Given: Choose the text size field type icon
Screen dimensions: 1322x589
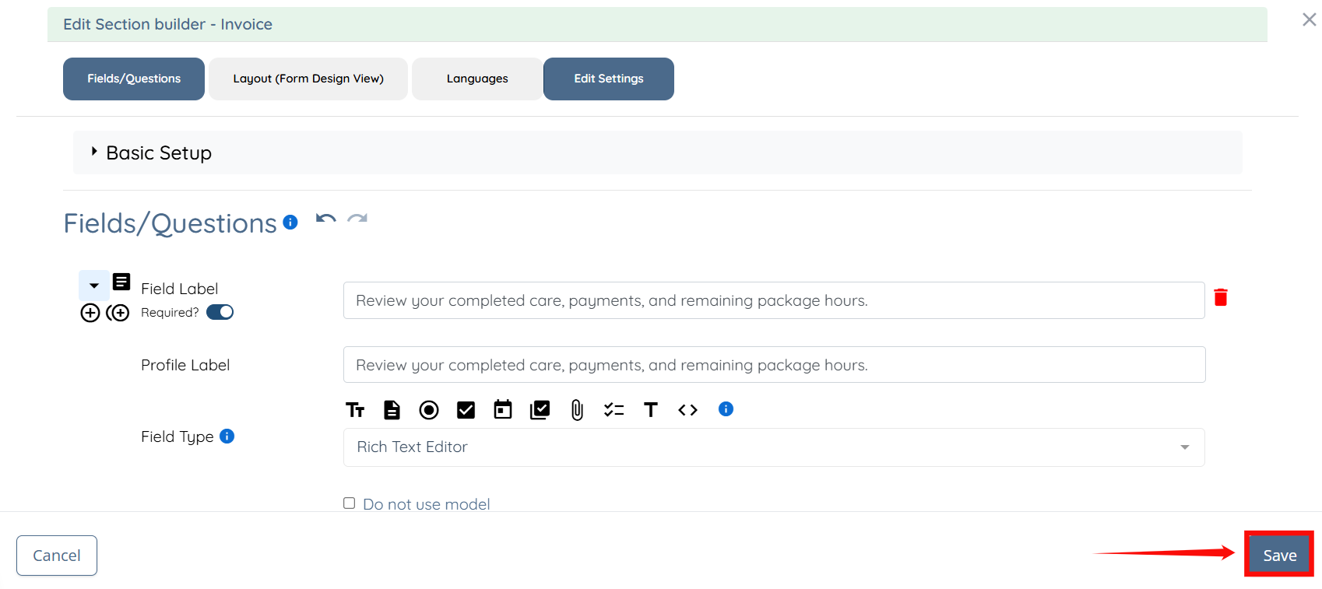Looking at the screenshot, I should point(355,410).
